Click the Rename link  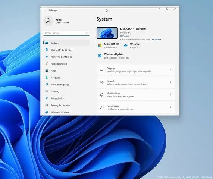click(x=125, y=36)
